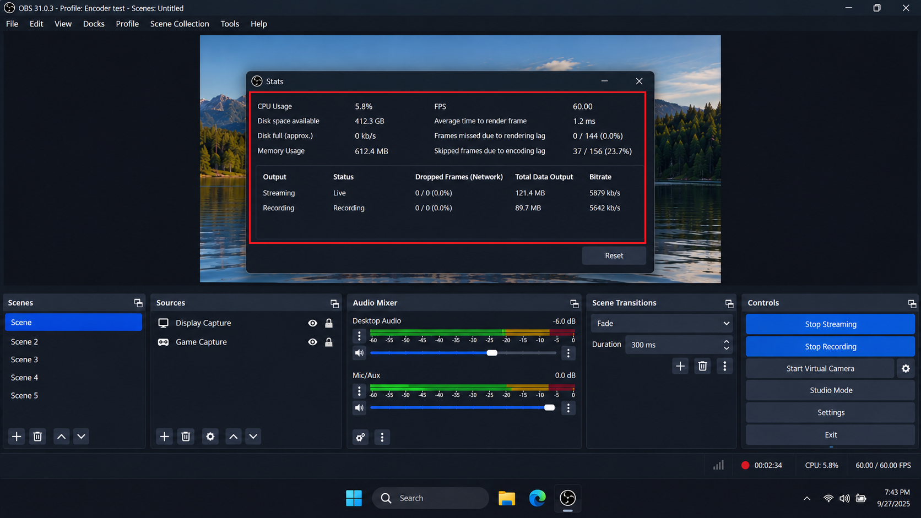The width and height of the screenshot is (921, 518).
Task: Open the Docks menu
Action: coord(94,24)
